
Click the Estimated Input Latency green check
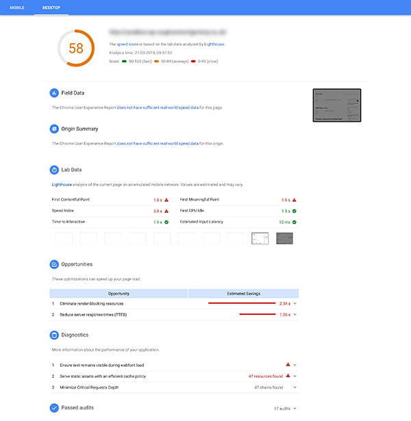(x=295, y=222)
